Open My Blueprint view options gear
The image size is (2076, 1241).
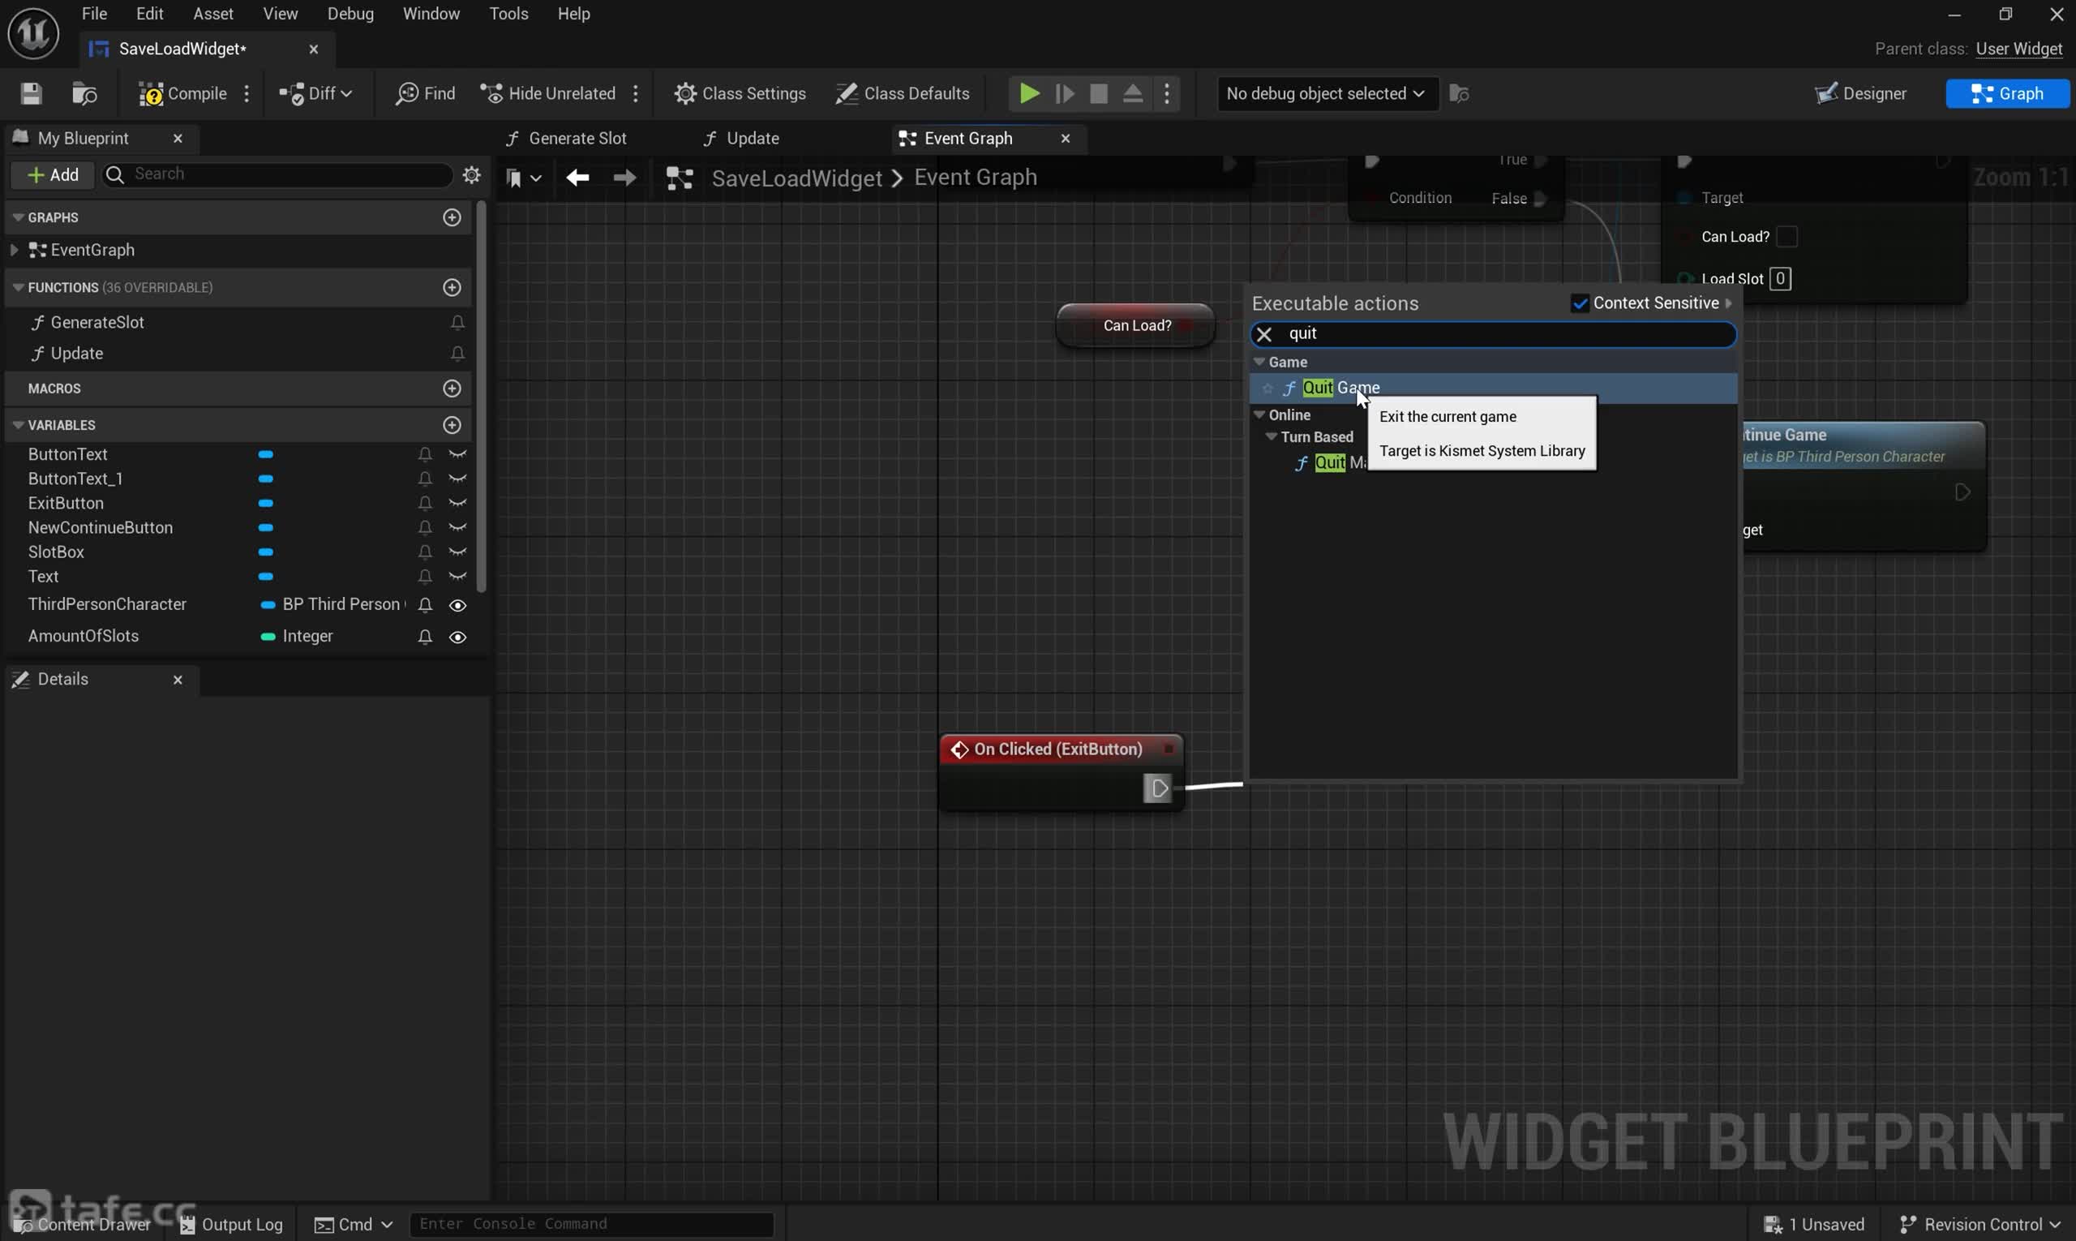click(471, 174)
